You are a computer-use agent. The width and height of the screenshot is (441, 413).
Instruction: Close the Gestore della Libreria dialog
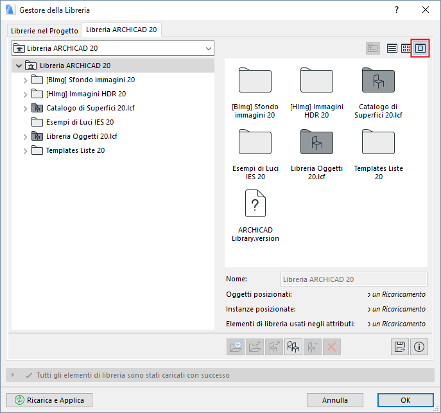[x=426, y=10]
